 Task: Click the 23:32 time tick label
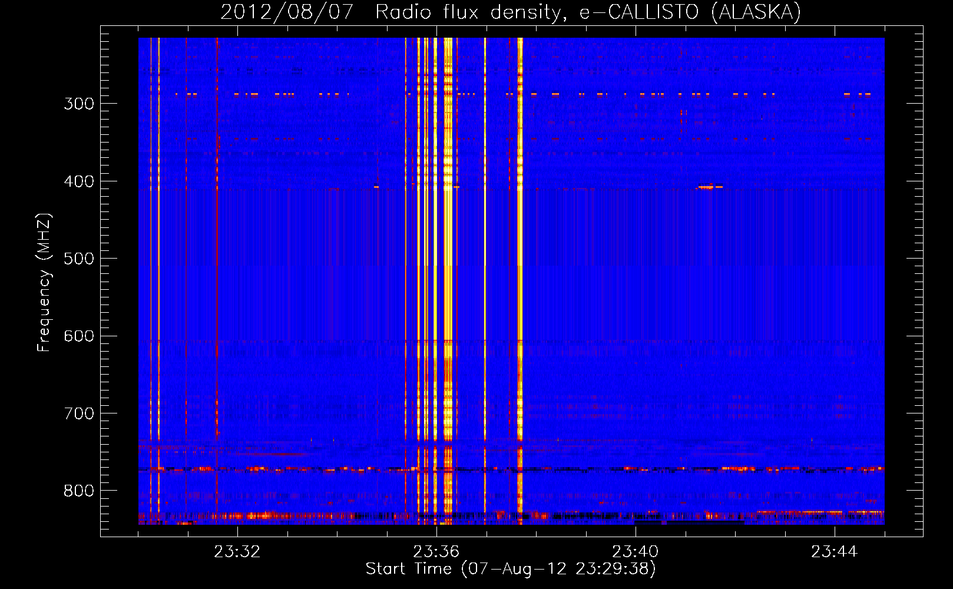(237, 552)
